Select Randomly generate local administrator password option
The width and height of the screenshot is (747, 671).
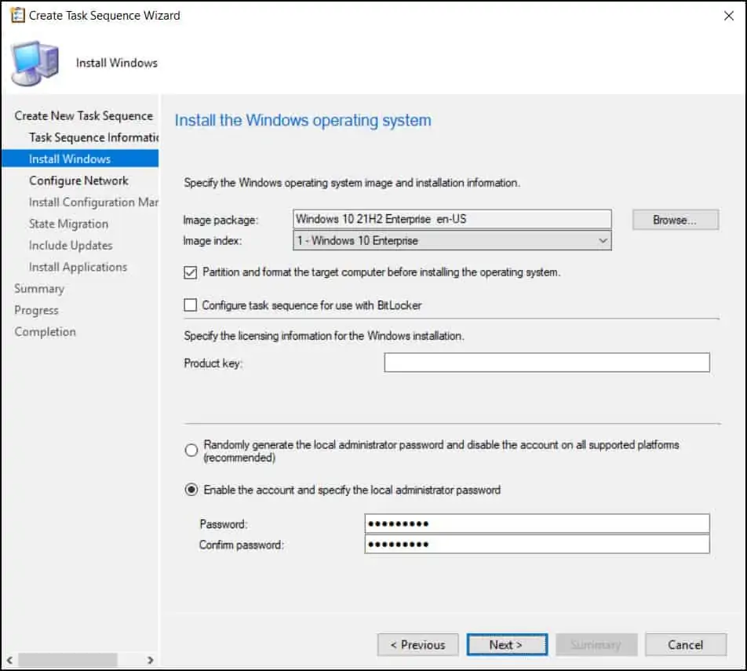(x=191, y=450)
